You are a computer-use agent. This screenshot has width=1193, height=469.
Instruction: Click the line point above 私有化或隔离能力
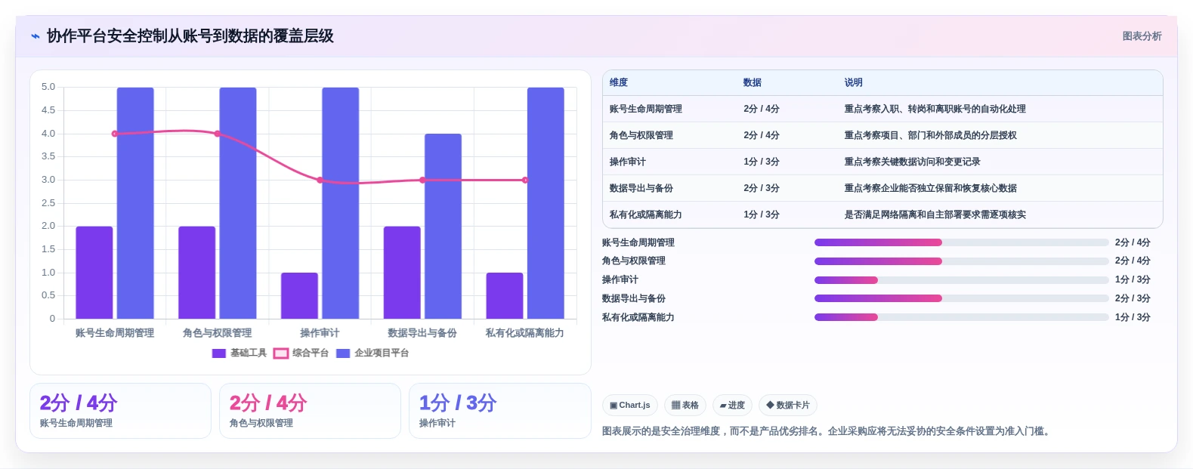click(525, 180)
